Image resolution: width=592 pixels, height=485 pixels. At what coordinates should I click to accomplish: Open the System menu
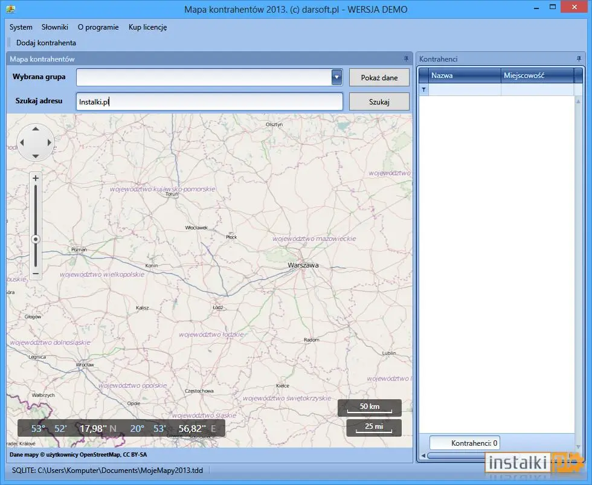21,27
